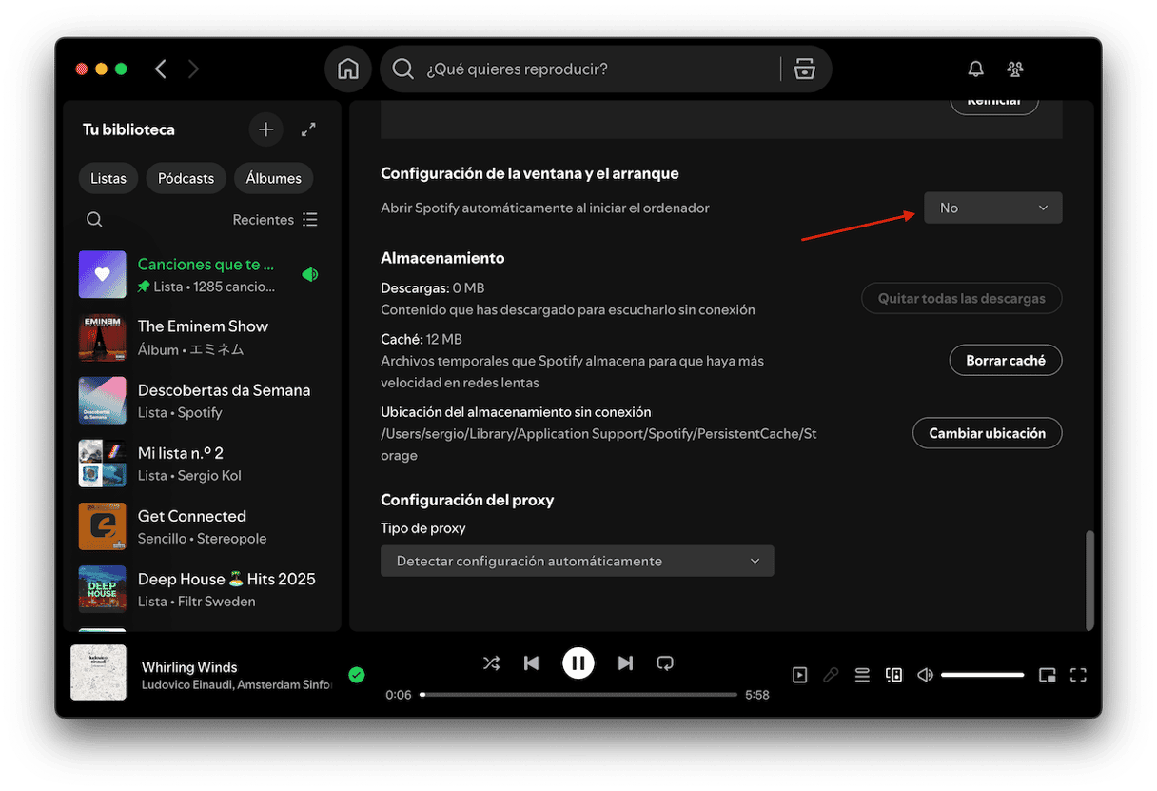Viewport: 1157px width, 791px height.
Task: Click the search magnifier in top bar
Action: 403,69
